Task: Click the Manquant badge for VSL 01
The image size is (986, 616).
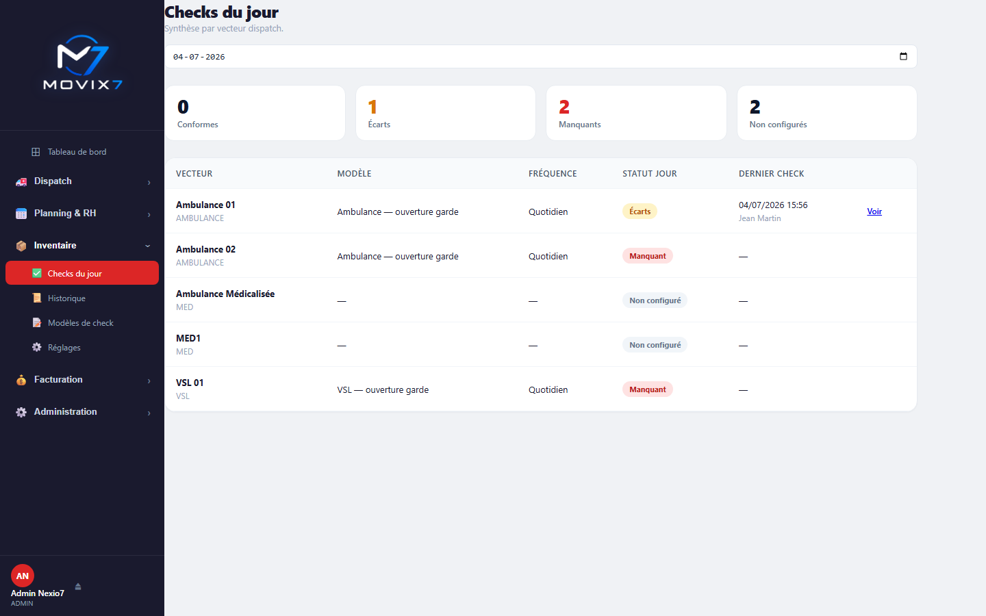Action: (x=648, y=389)
